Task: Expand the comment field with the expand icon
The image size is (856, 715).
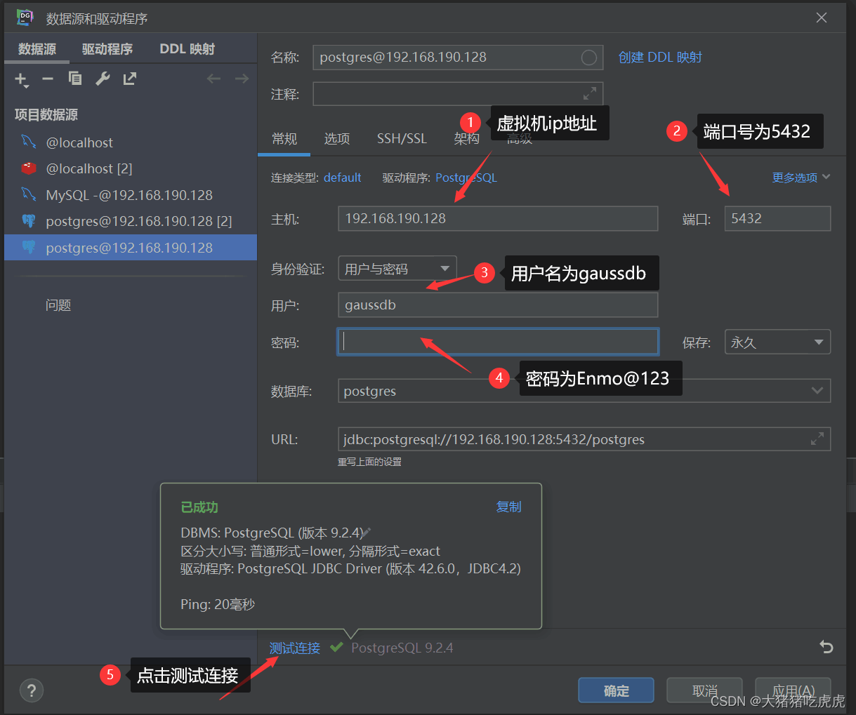Action: tap(590, 93)
